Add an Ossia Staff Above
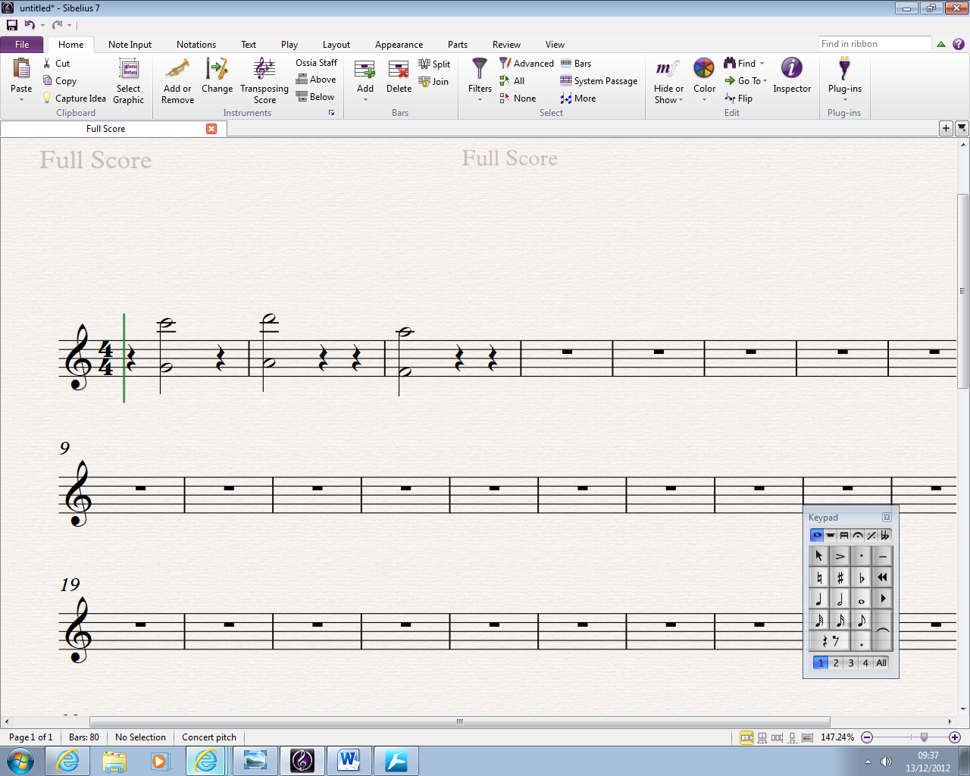 [316, 80]
